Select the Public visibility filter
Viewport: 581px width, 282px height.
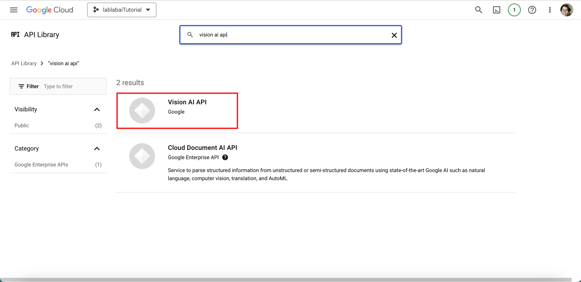pos(22,125)
